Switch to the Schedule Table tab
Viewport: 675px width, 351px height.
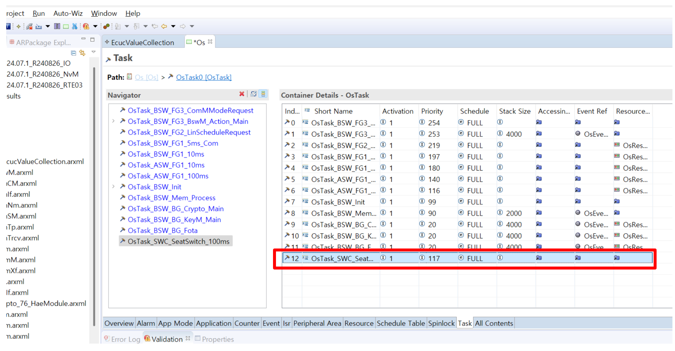pos(401,323)
